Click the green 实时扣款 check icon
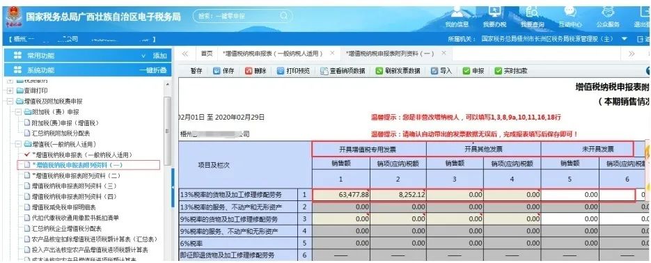This screenshot has height=263, width=651. 499,71
